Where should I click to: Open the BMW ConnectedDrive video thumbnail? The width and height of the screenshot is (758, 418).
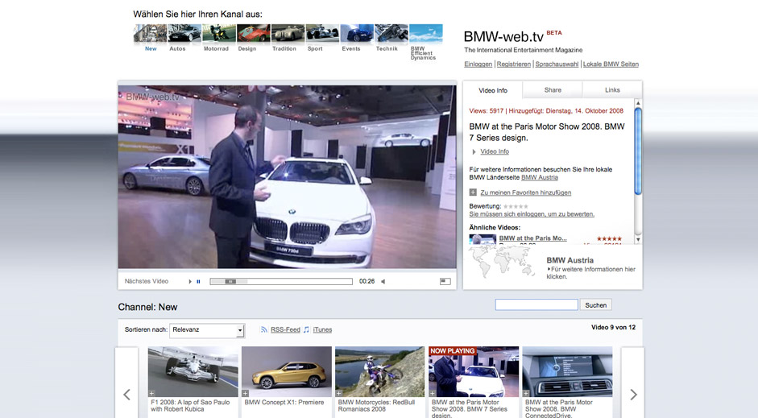568,371
